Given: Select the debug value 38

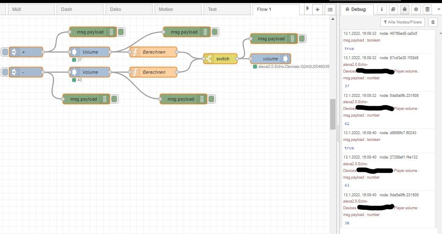Looking at the screenshot, I should [x=347, y=223].
